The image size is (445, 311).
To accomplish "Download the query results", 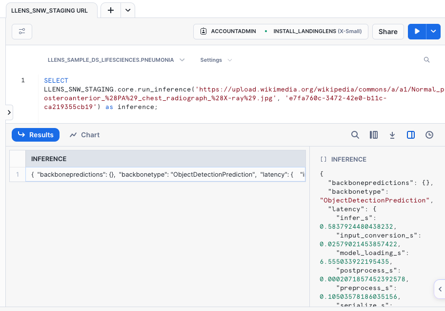I will (x=392, y=135).
